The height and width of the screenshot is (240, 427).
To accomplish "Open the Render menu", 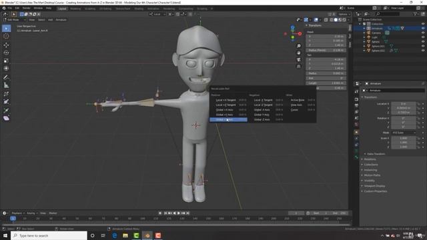I will pos(27,8).
